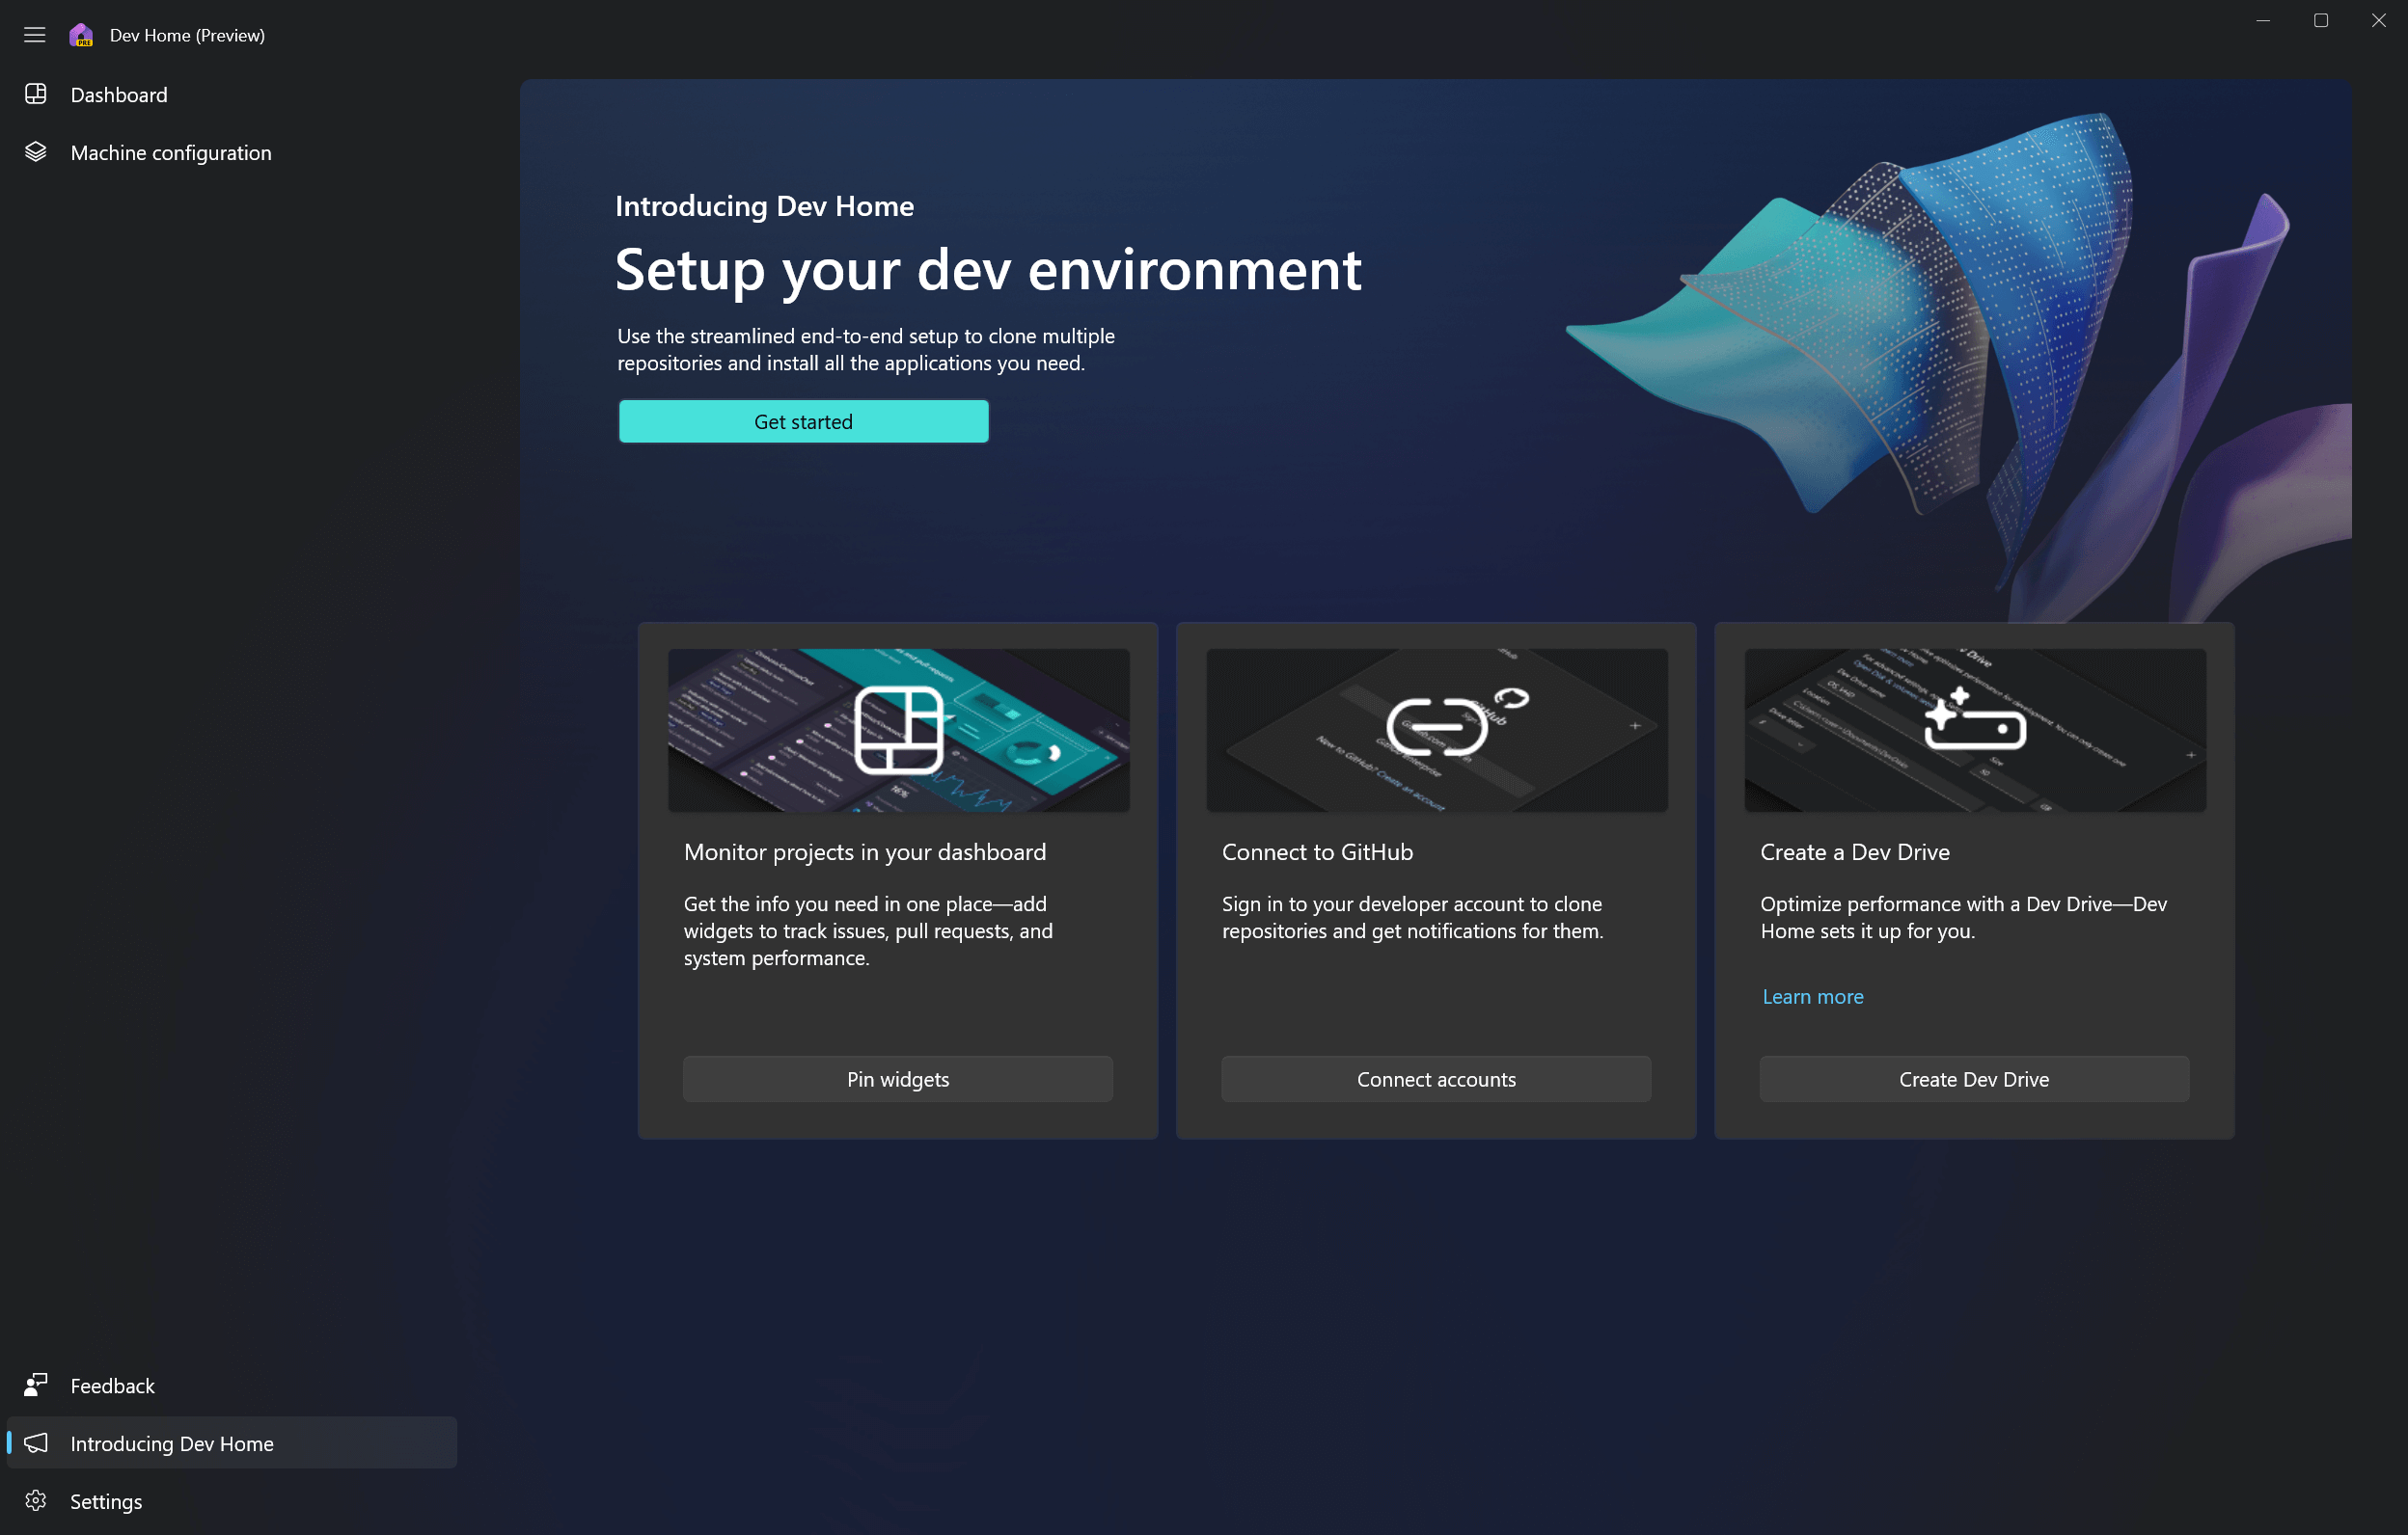Click Connect accounts button
The height and width of the screenshot is (1535, 2408).
point(1436,1077)
